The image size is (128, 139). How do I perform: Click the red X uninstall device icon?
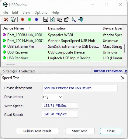(x=6, y=19)
